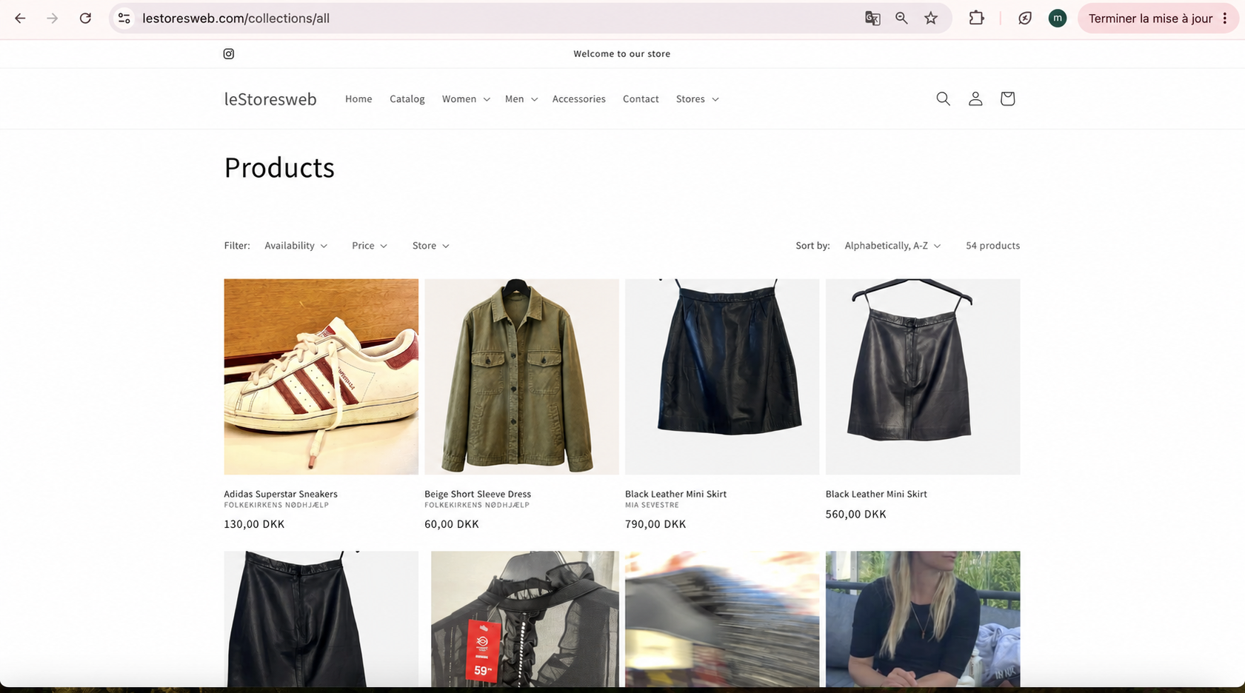
Task: Open the Accessories page
Action: [579, 99]
